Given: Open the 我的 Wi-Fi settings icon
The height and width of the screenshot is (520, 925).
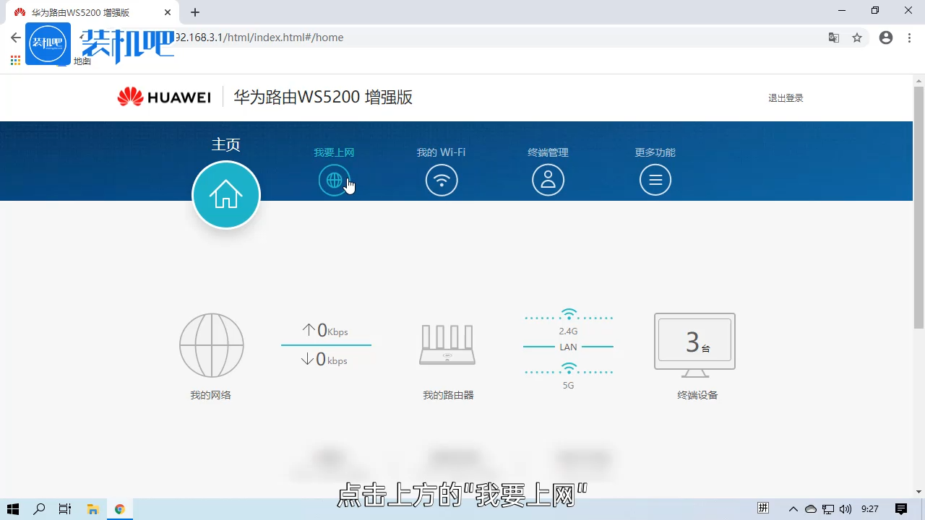Looking at the screenshot, I should (x=441, y=180).
